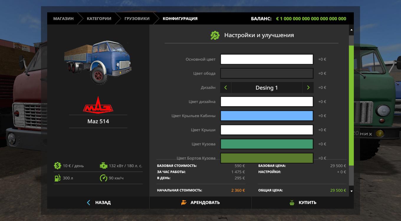Click the max speed gauge icon
This screenshot has width=401, height=221.
[103, 178]
